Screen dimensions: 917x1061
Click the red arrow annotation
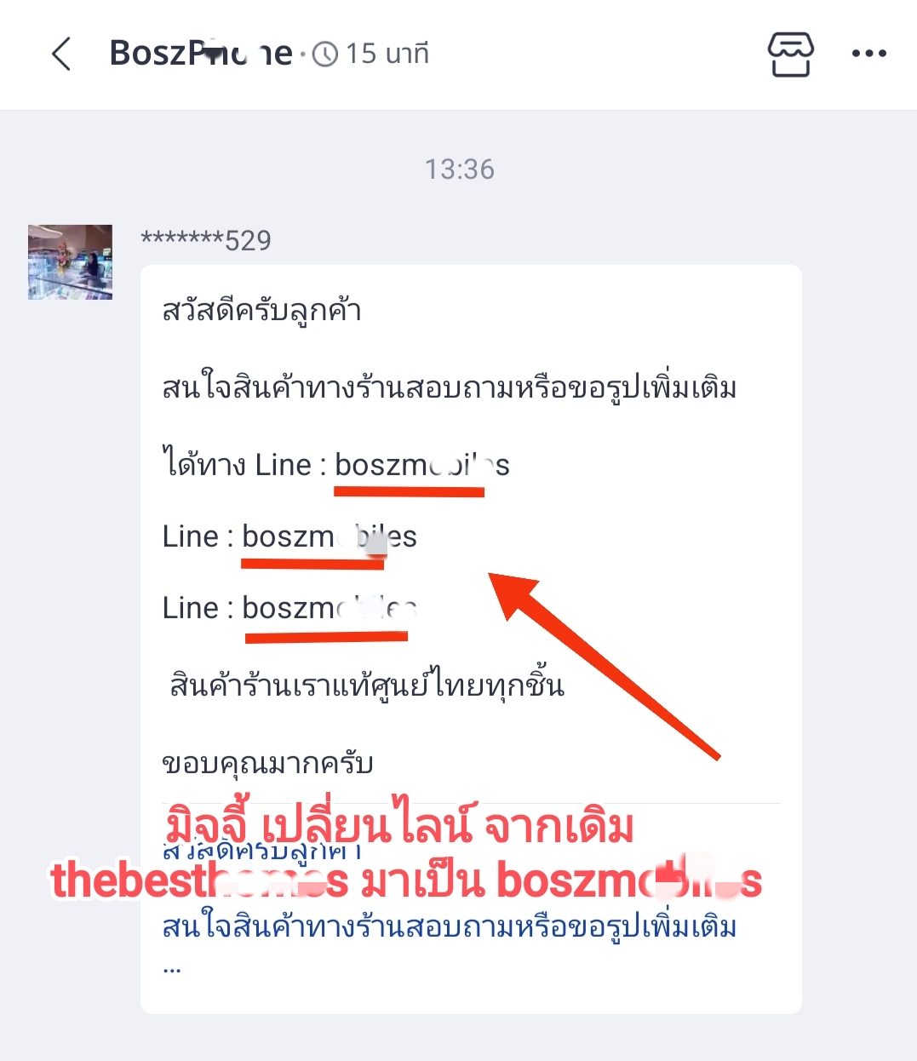(604, 665)
